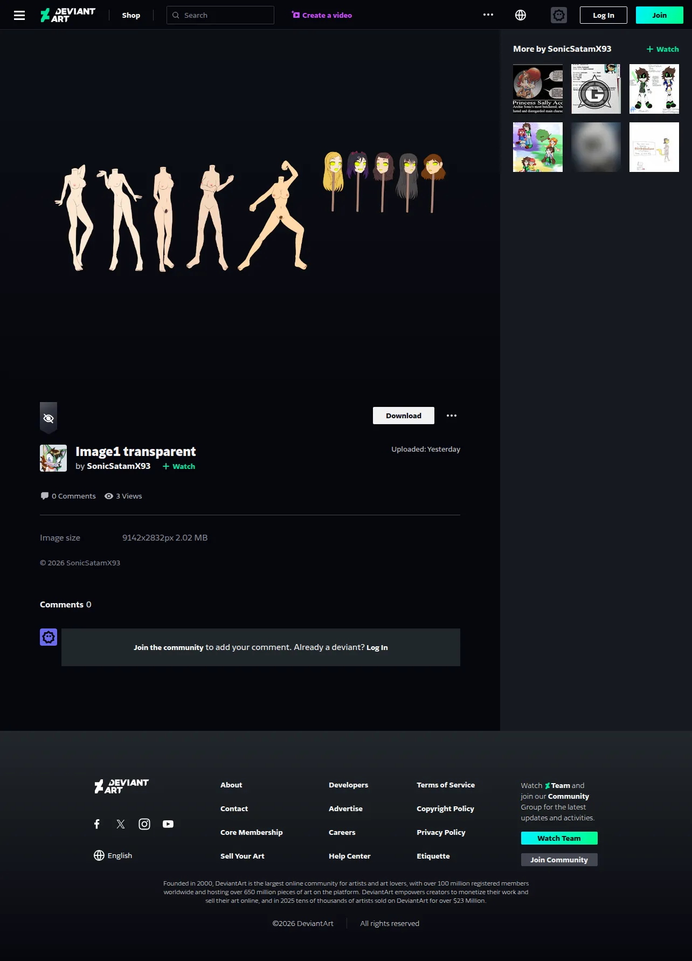The image size is (692, 961).
Task: Click the Download button
Action: tap(404, 416)
